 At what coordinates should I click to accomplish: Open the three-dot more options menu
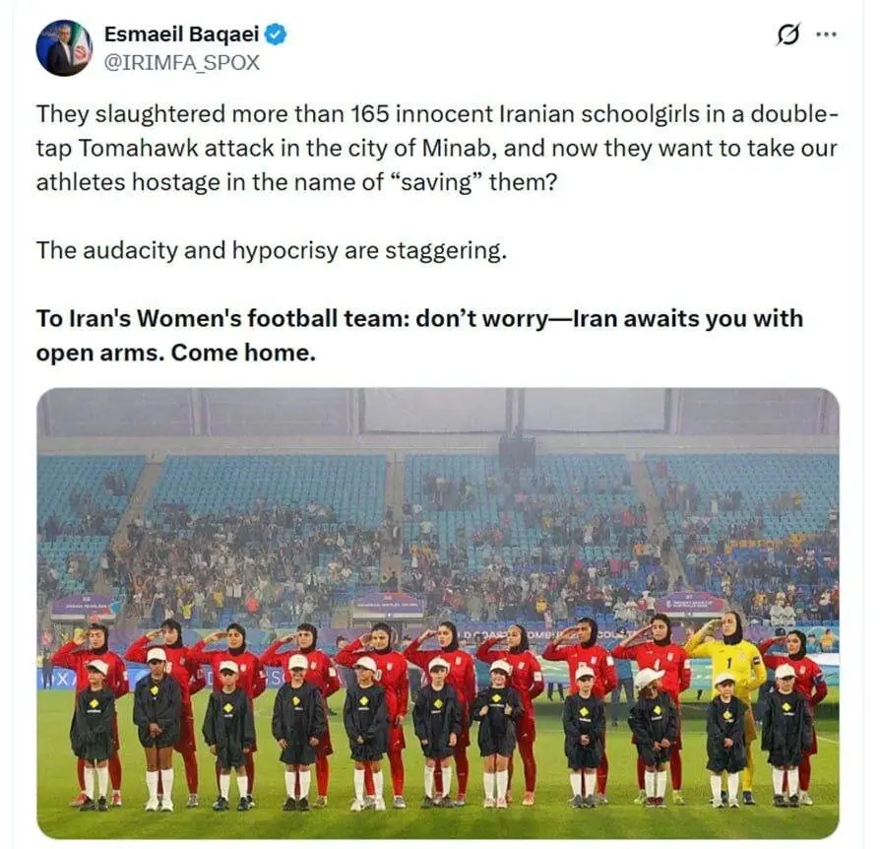826,34
